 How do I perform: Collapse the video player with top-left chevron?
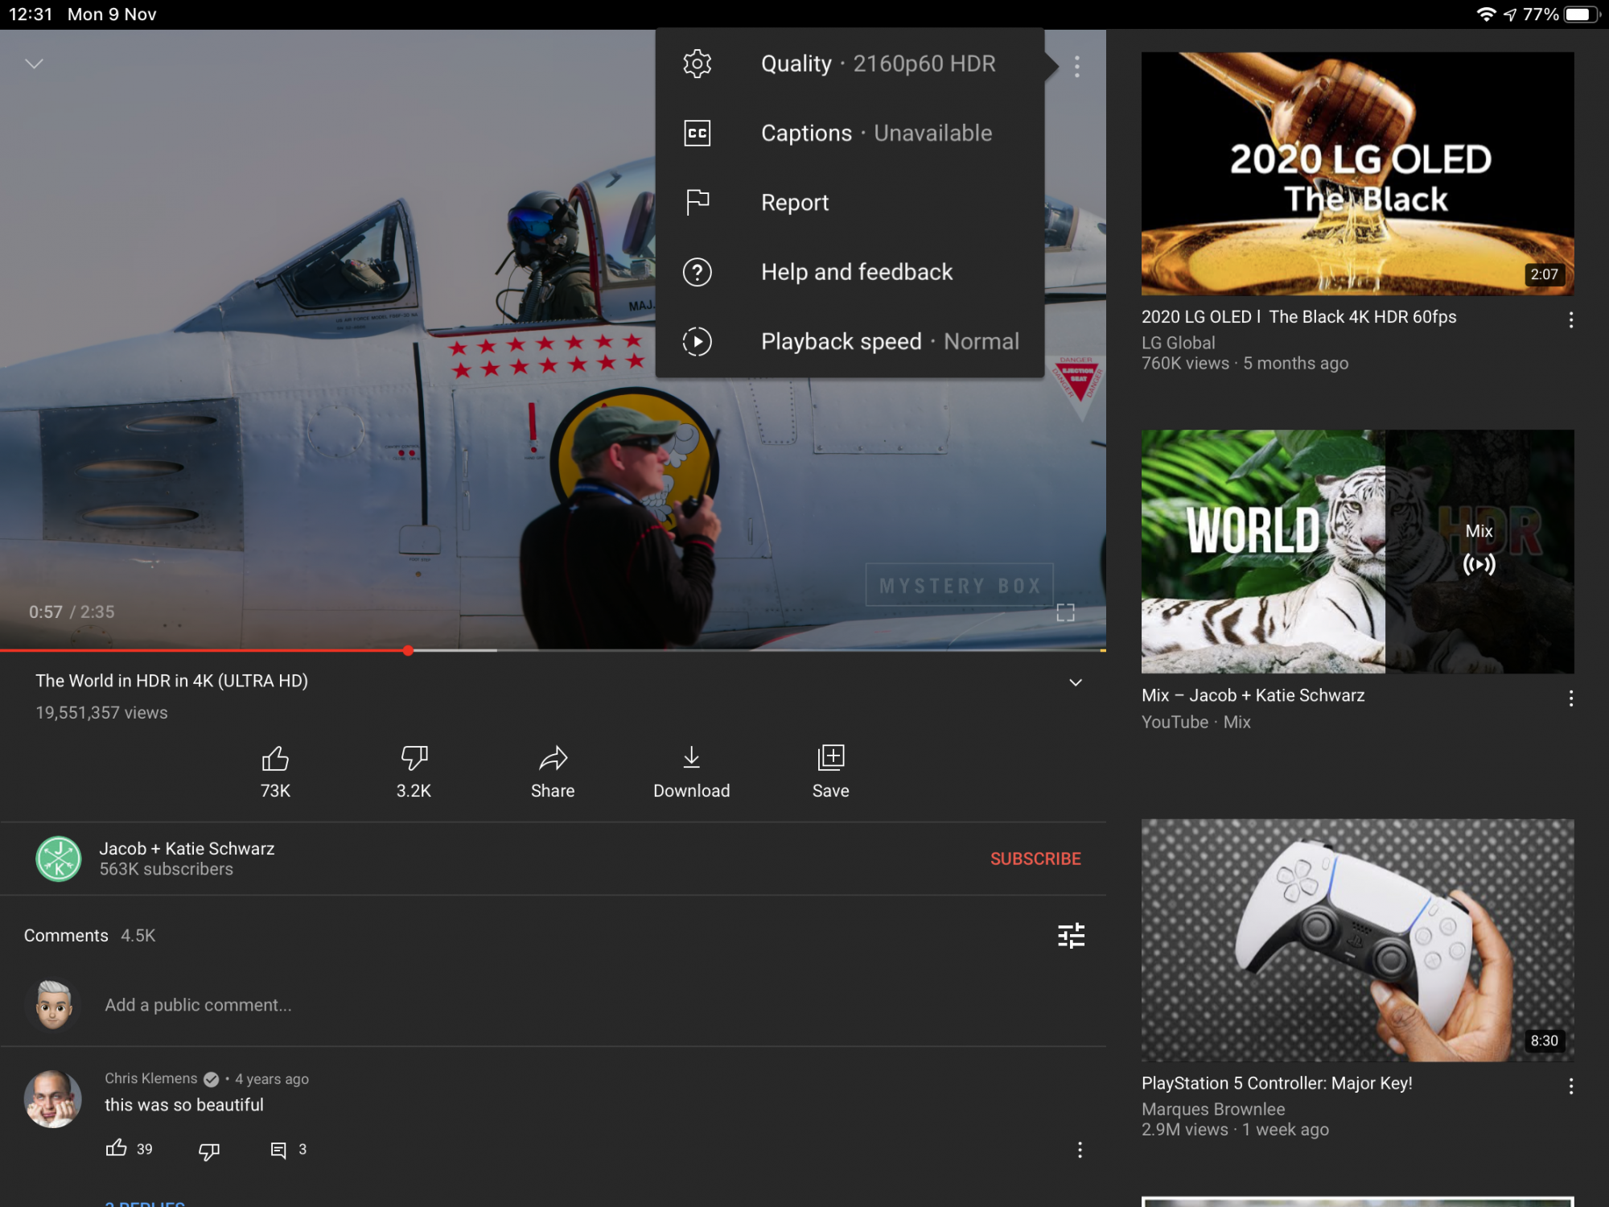pos(34,64)
